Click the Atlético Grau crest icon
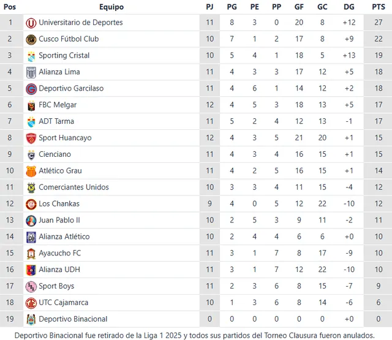 point(31,171)
